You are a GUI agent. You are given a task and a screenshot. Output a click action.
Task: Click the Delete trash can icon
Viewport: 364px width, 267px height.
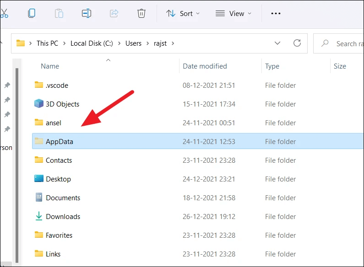pyautogui.click(x=141, y=13)
